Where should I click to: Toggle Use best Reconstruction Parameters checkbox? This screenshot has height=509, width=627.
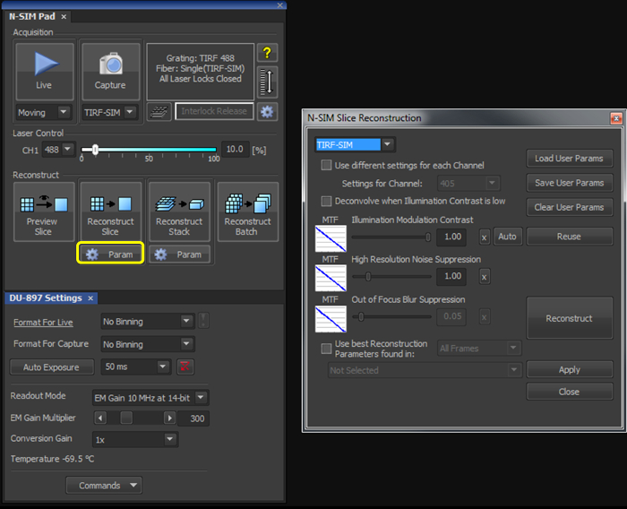pyautogui.click(x=327, y=348)
